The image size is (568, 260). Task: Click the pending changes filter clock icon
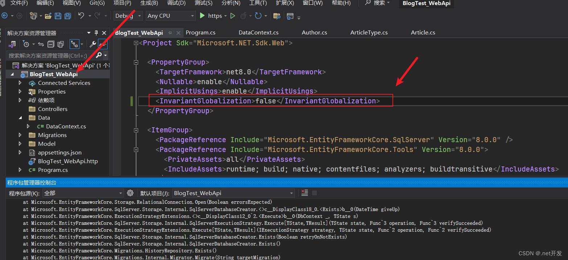(x=26, y=44)
